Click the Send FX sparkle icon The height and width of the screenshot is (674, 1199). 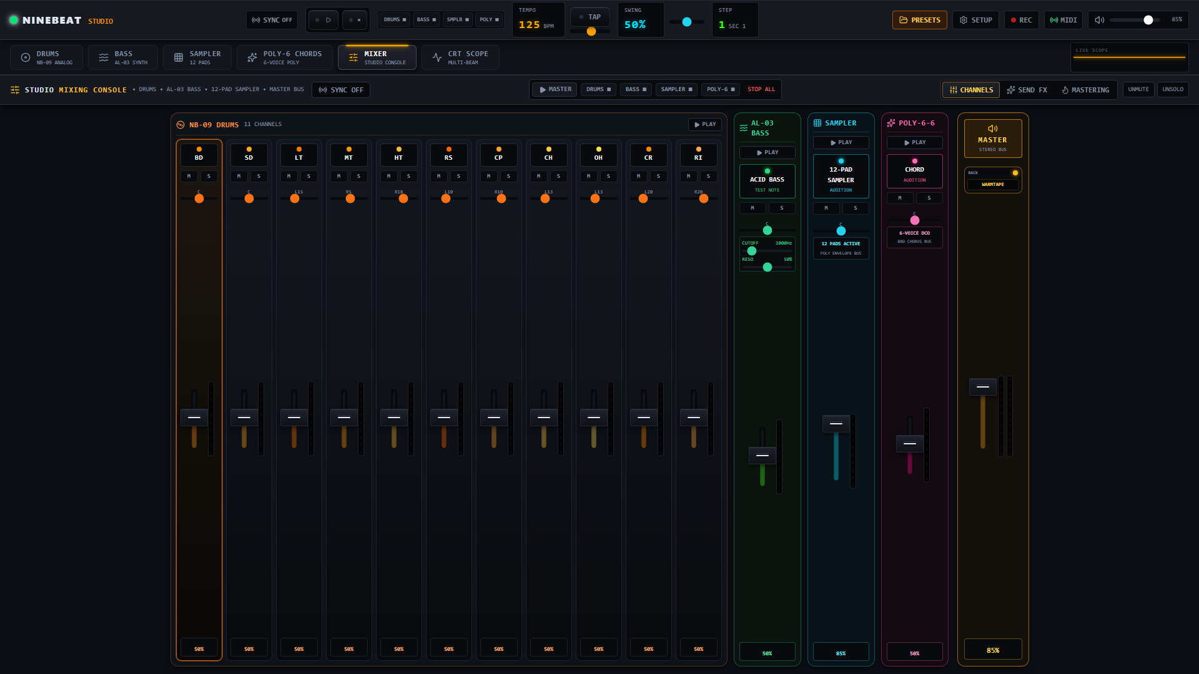tap(1011, 90)
